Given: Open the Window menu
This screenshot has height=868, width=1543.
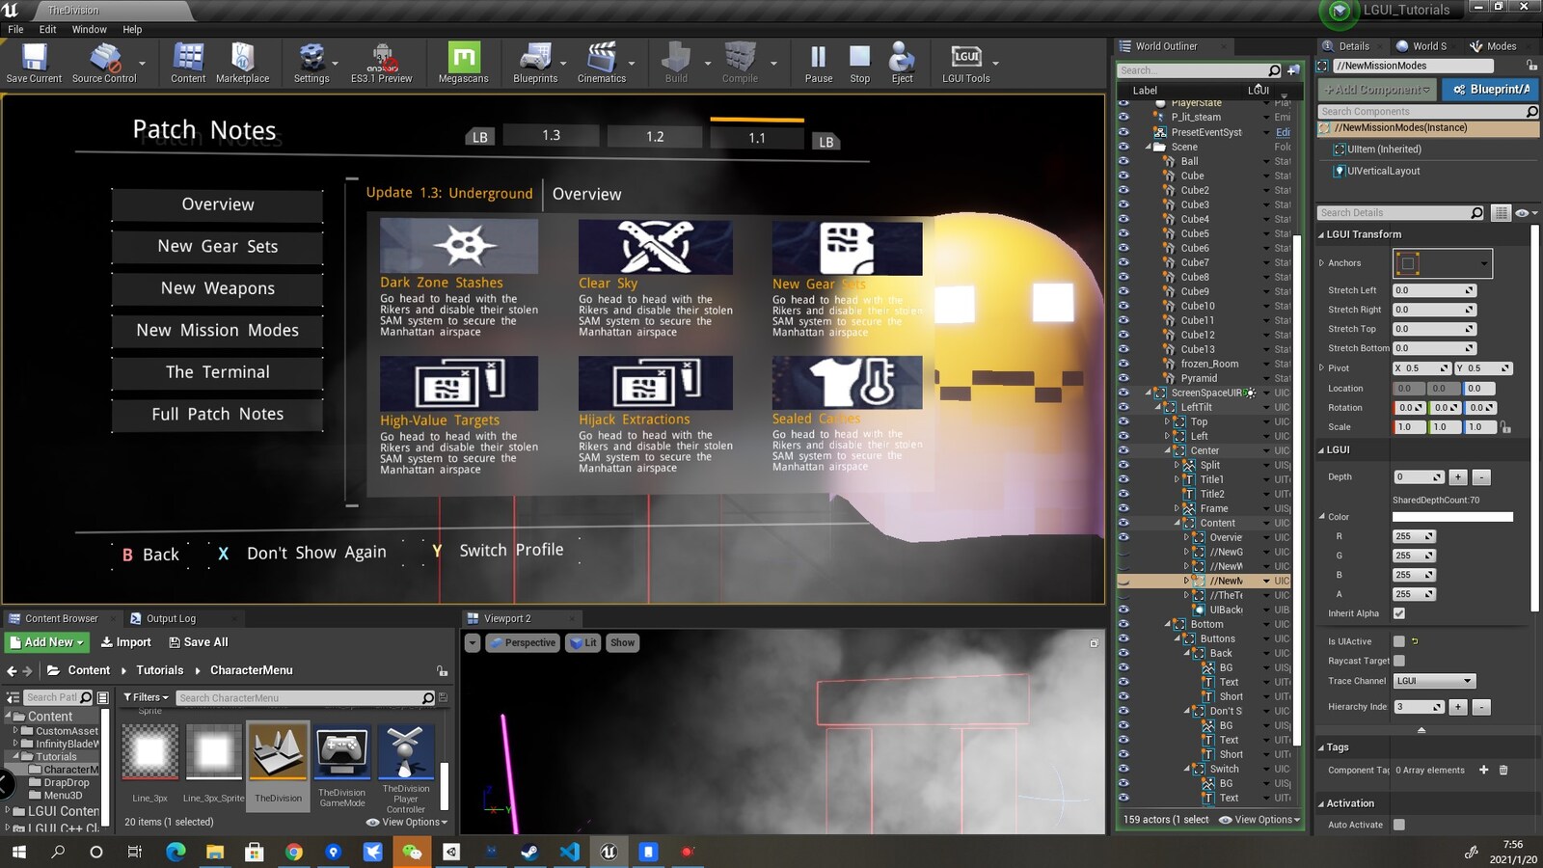Looking at the screenshot, I should click(x=89, y=29).
